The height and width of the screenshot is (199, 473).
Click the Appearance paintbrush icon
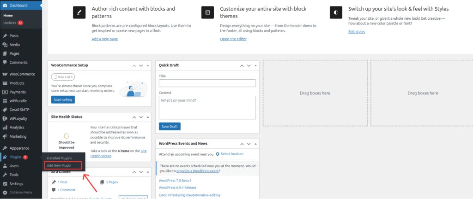5,148
